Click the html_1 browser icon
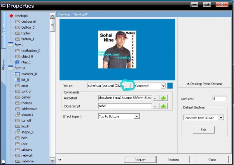 tap(17, 62)
